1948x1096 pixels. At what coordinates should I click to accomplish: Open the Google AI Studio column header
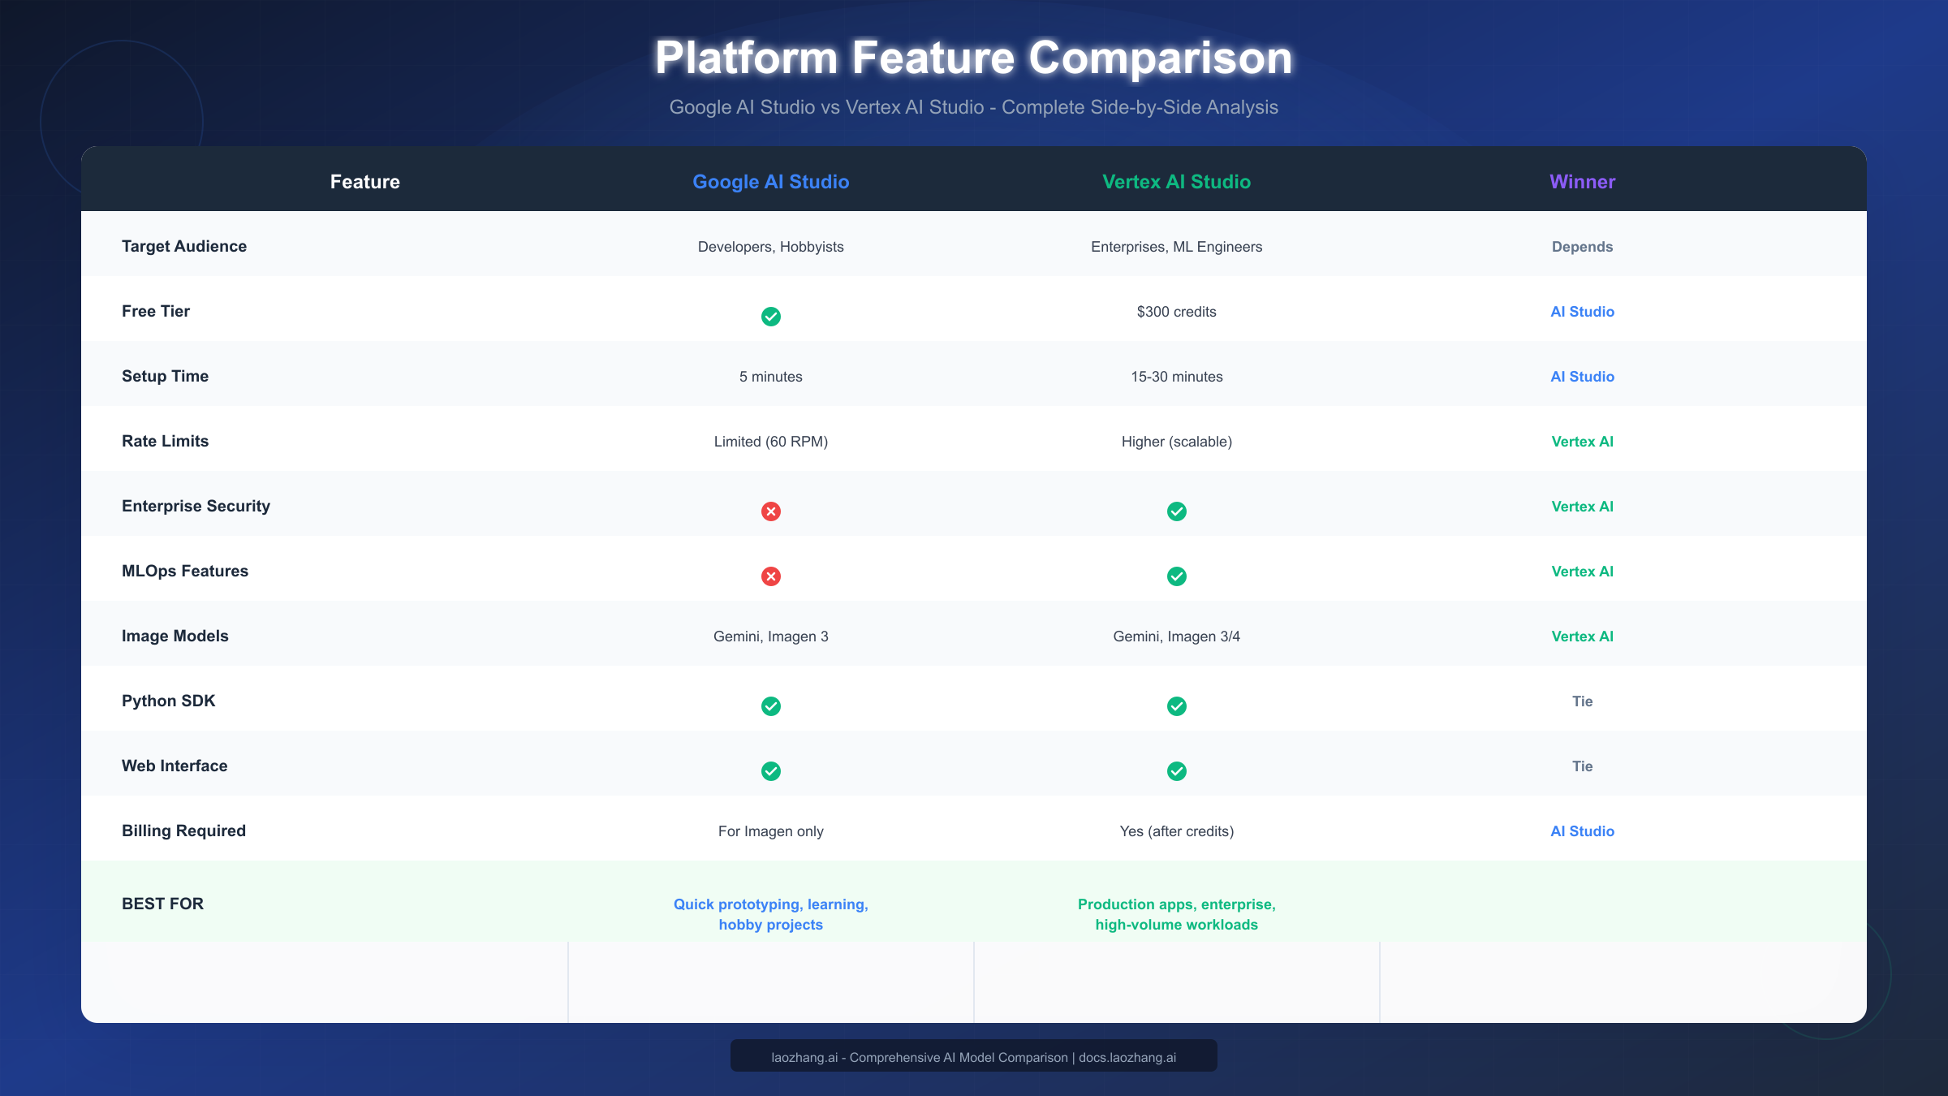tap(771, 182)
